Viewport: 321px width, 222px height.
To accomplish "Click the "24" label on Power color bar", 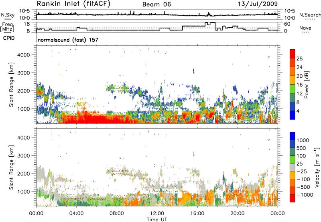I will [299, 67].
